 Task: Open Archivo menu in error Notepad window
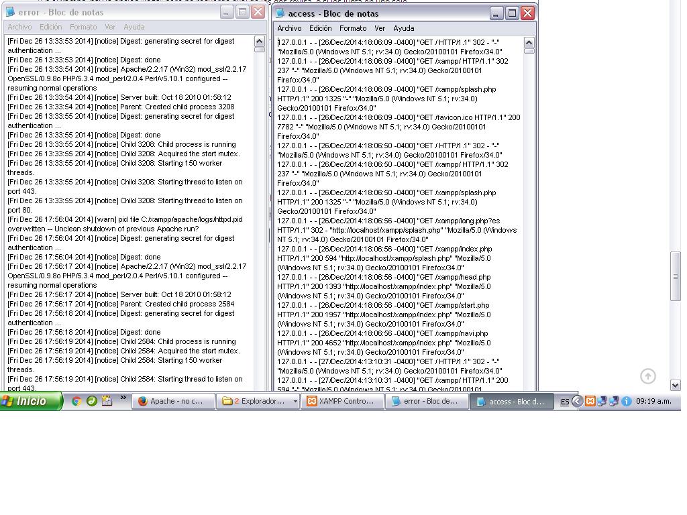[x=19, y=27]
